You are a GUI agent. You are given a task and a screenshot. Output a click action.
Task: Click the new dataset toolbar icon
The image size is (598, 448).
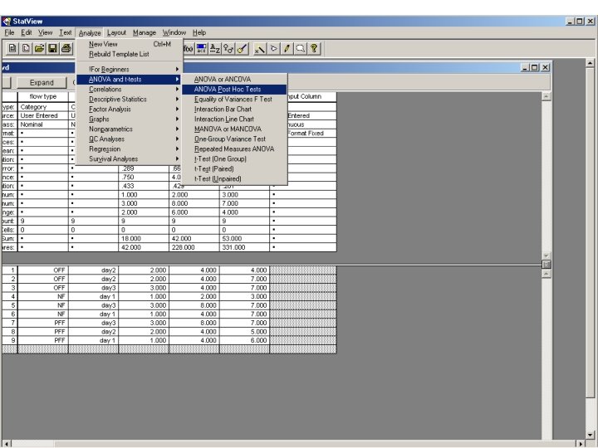(12, 48)
